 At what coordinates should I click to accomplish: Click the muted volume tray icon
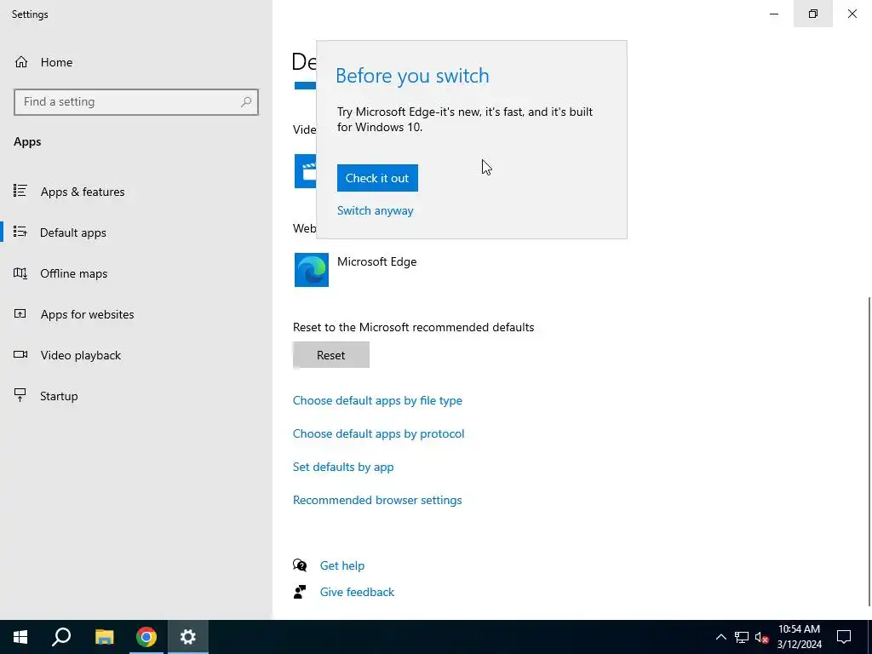(x=762, y=637)
